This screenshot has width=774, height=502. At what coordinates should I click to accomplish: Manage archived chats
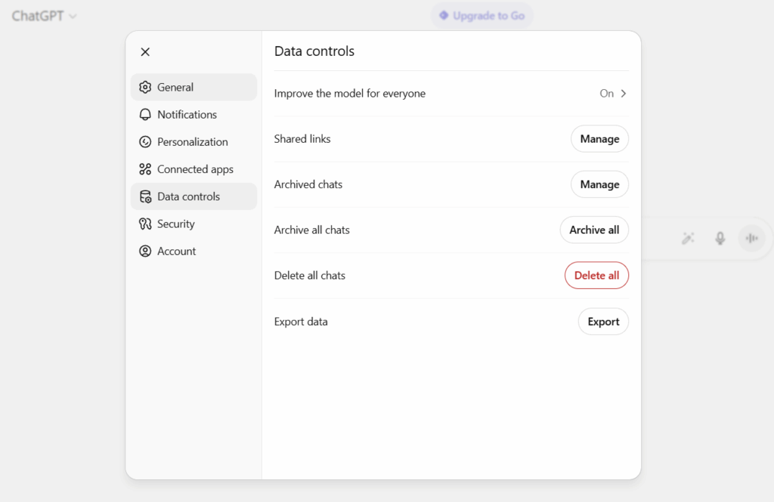tap(599, 184)
